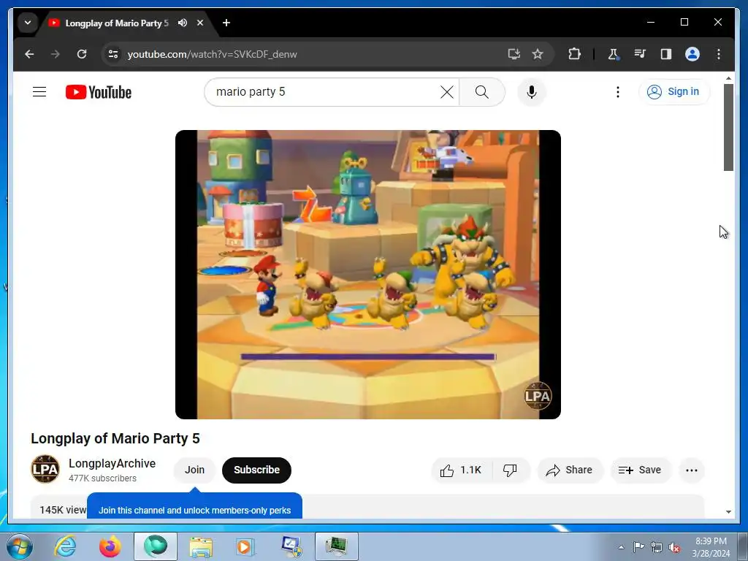Open the LongplayArchive channel avatar

(45, 469)
